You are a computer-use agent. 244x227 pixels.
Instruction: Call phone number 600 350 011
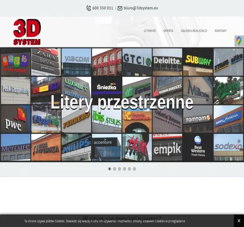tap(103, 8)
